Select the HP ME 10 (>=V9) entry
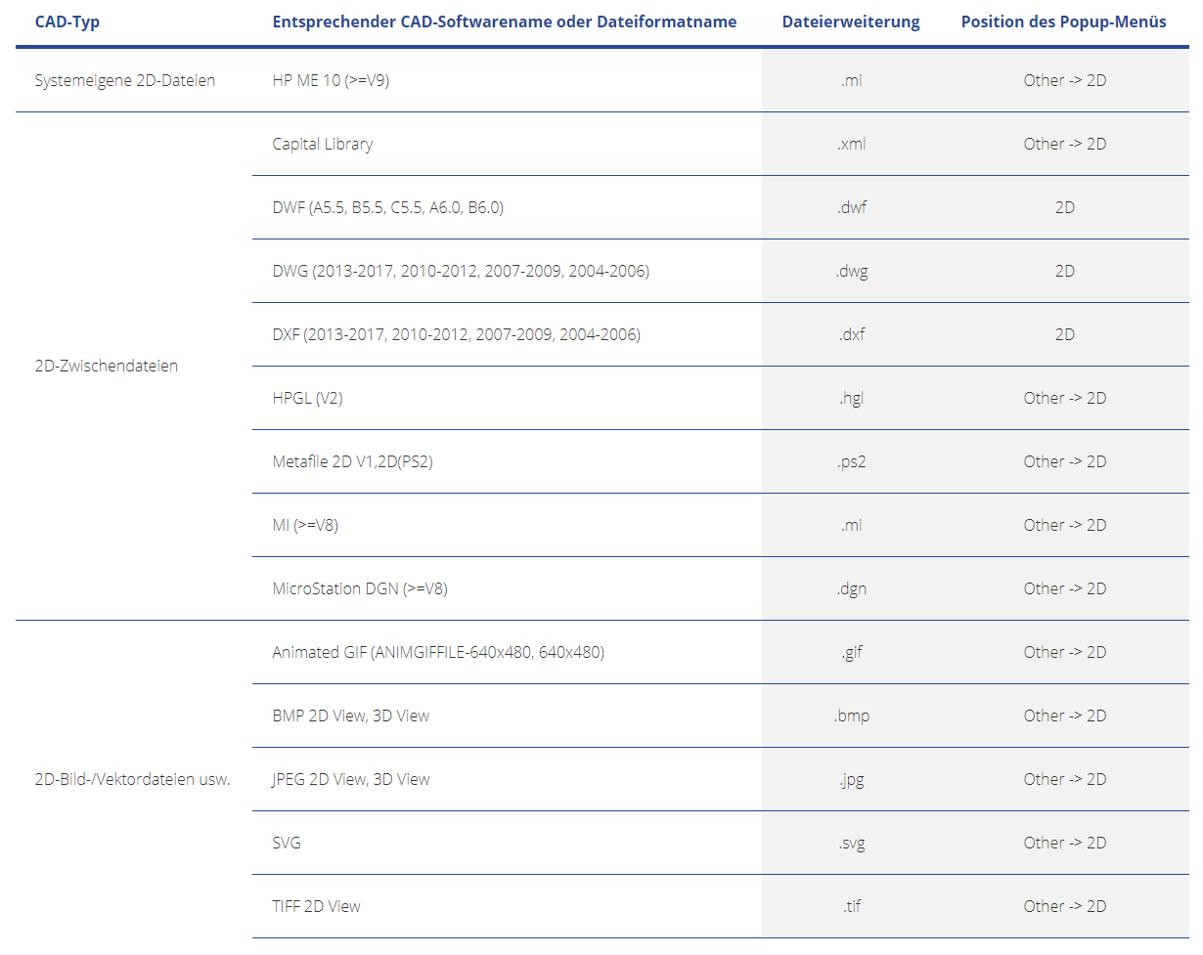This screenshot has height=955, width=1203. 331,80
